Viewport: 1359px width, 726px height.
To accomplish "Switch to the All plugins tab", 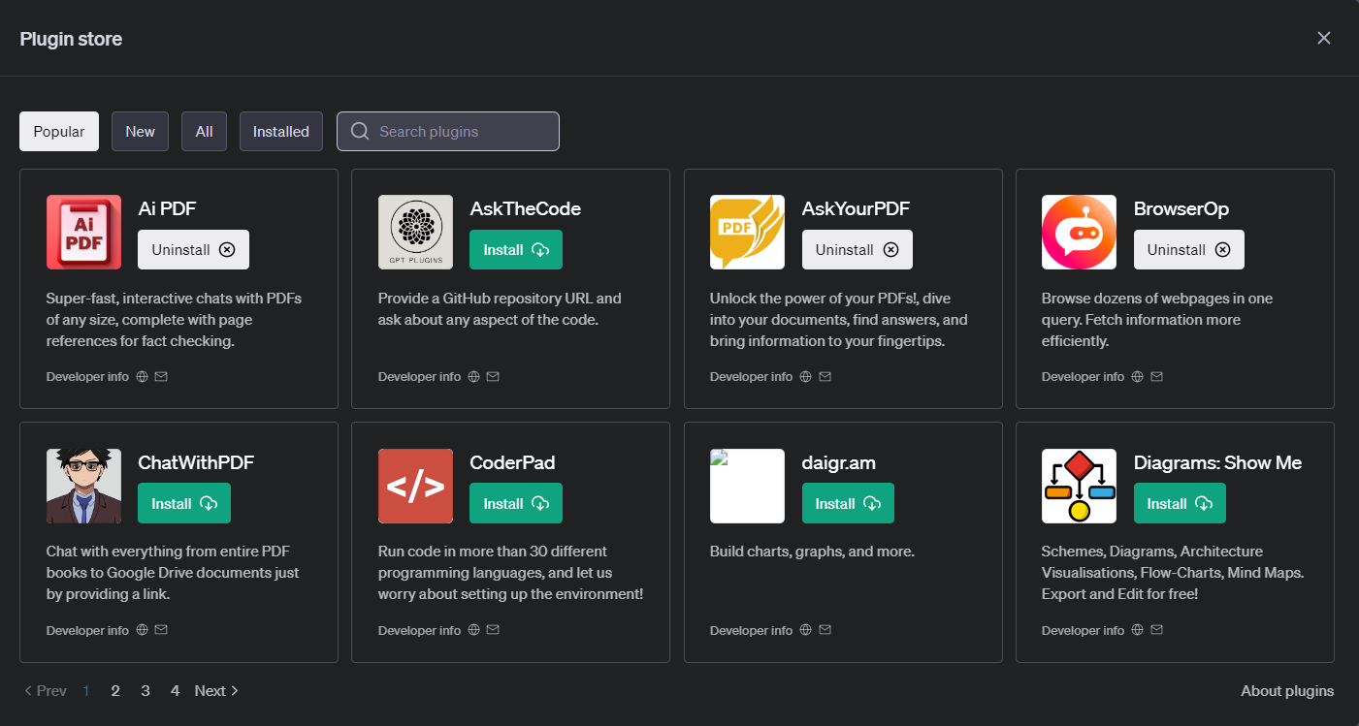I will point(204,132).
